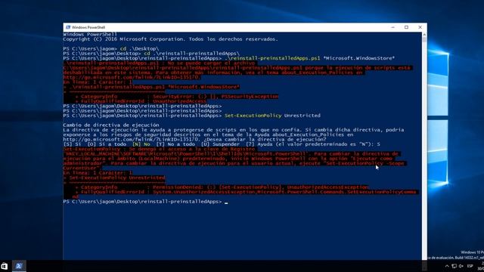
Task: Click the 'cd .\reinstall-preinstalledApps\' command line
Action: pos(151,54)
